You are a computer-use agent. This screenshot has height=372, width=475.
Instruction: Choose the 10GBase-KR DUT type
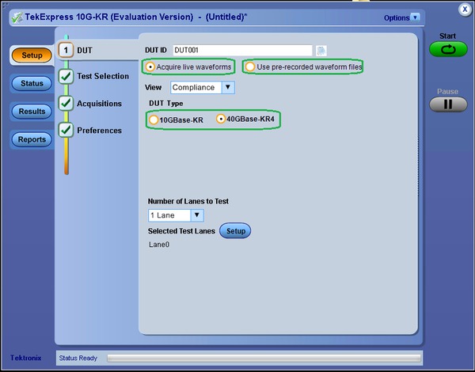click(176, 120)
